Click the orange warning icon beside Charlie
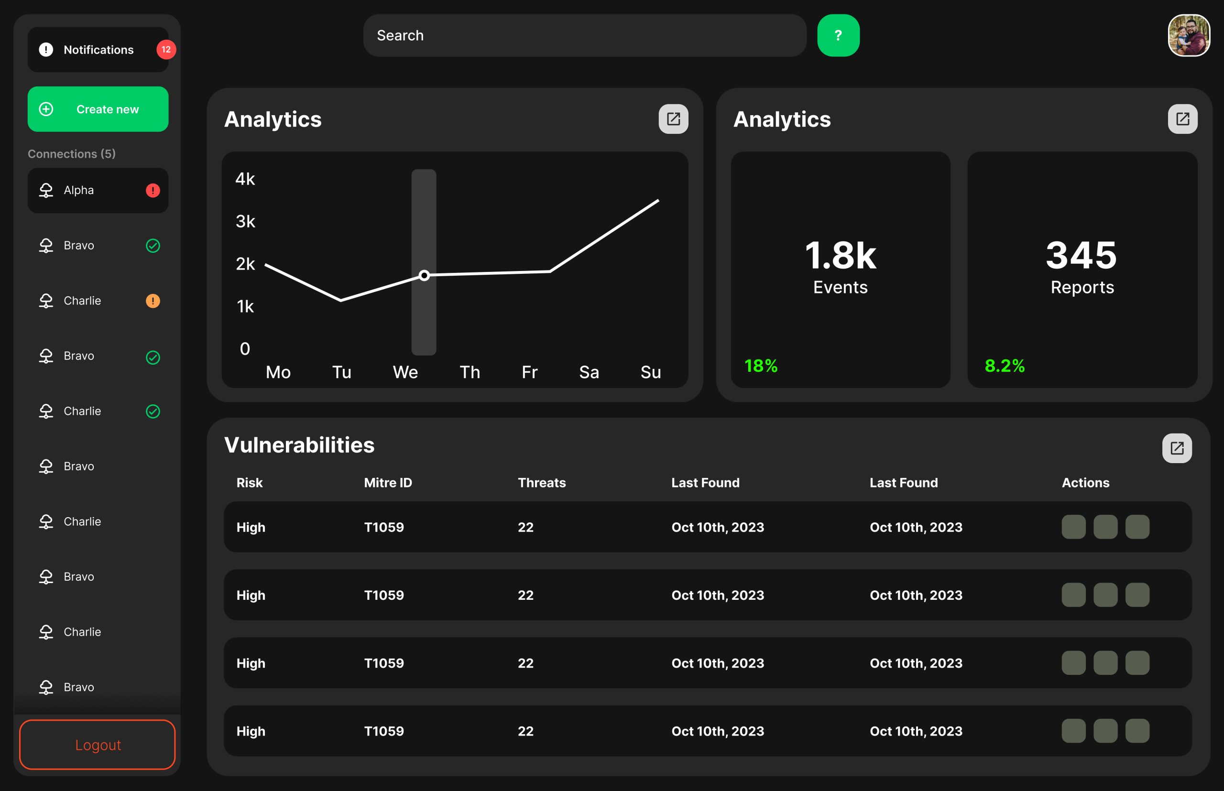 pos(153,301)
